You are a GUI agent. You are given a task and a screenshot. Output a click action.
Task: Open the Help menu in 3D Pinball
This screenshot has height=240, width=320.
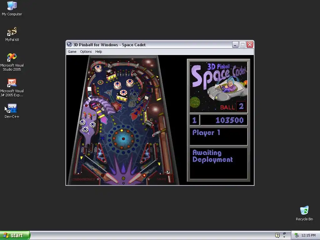coord(98,52)
